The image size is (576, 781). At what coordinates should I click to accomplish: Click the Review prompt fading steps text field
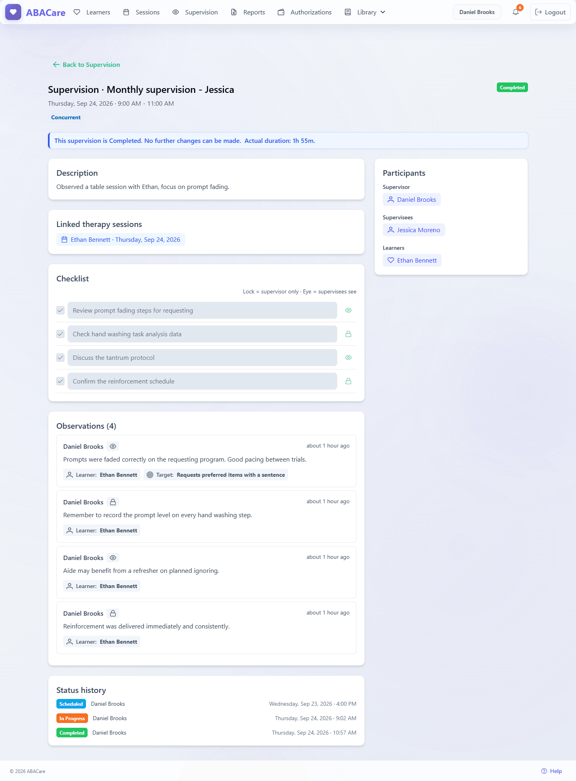point(202,310)
